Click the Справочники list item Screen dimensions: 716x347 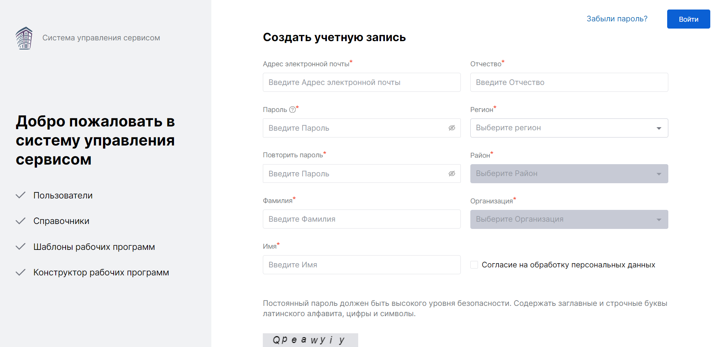61,221
